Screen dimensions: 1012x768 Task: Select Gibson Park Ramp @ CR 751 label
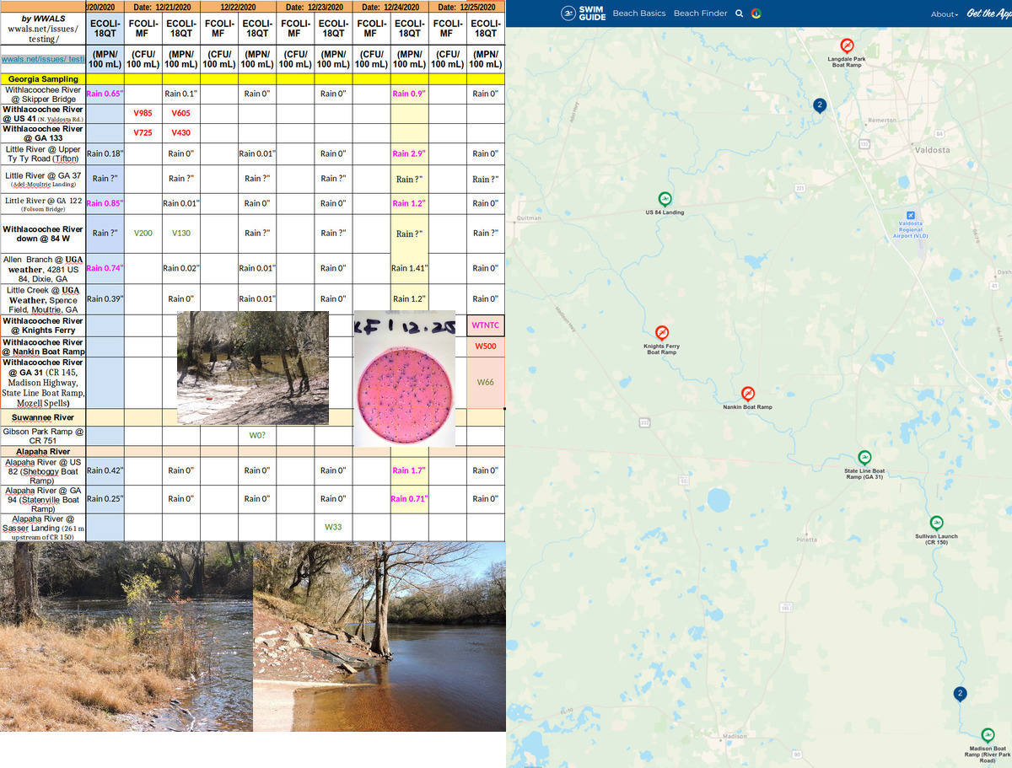point(43,436)
